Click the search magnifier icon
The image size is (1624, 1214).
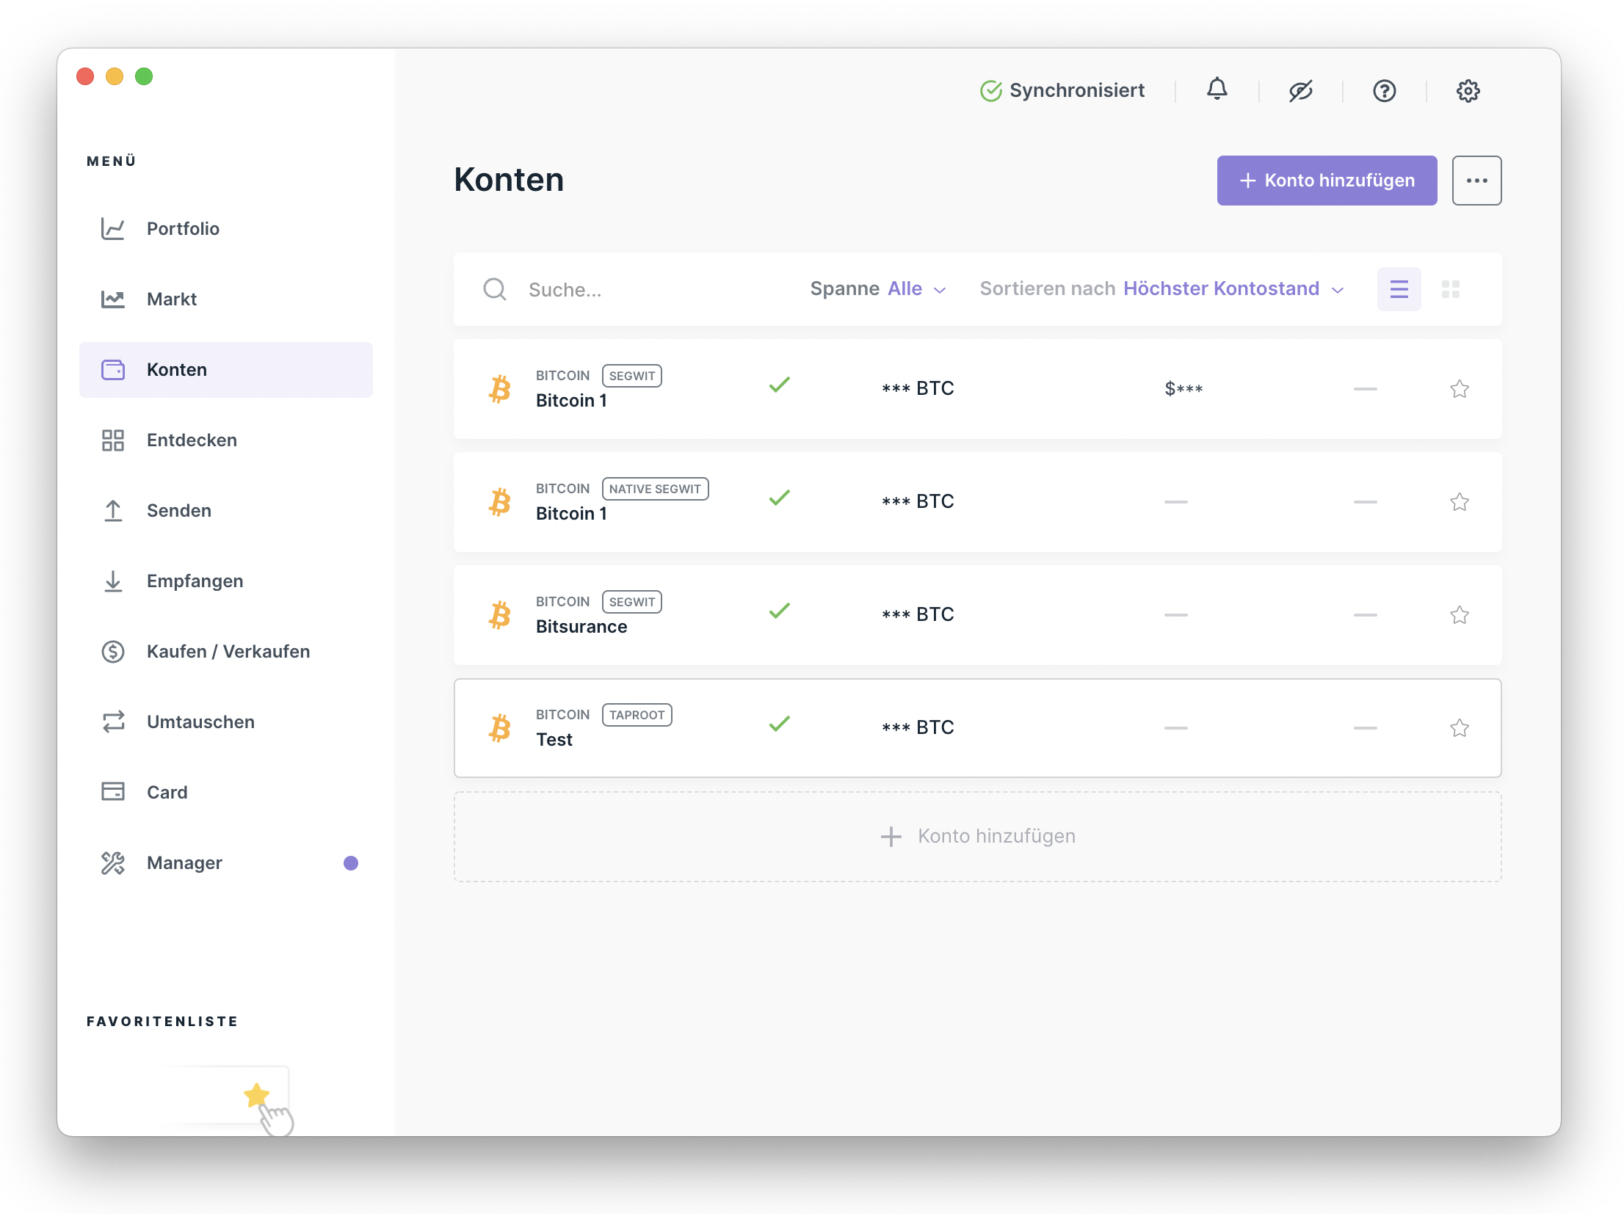[x=495, y=289]
